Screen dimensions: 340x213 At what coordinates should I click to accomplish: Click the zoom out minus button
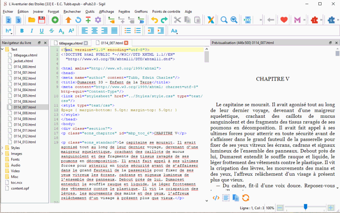(280, 208)
